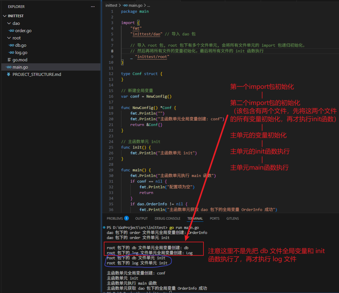Click the EXPLORER panel title
339x293 pixels.
(x=16, y=7)
